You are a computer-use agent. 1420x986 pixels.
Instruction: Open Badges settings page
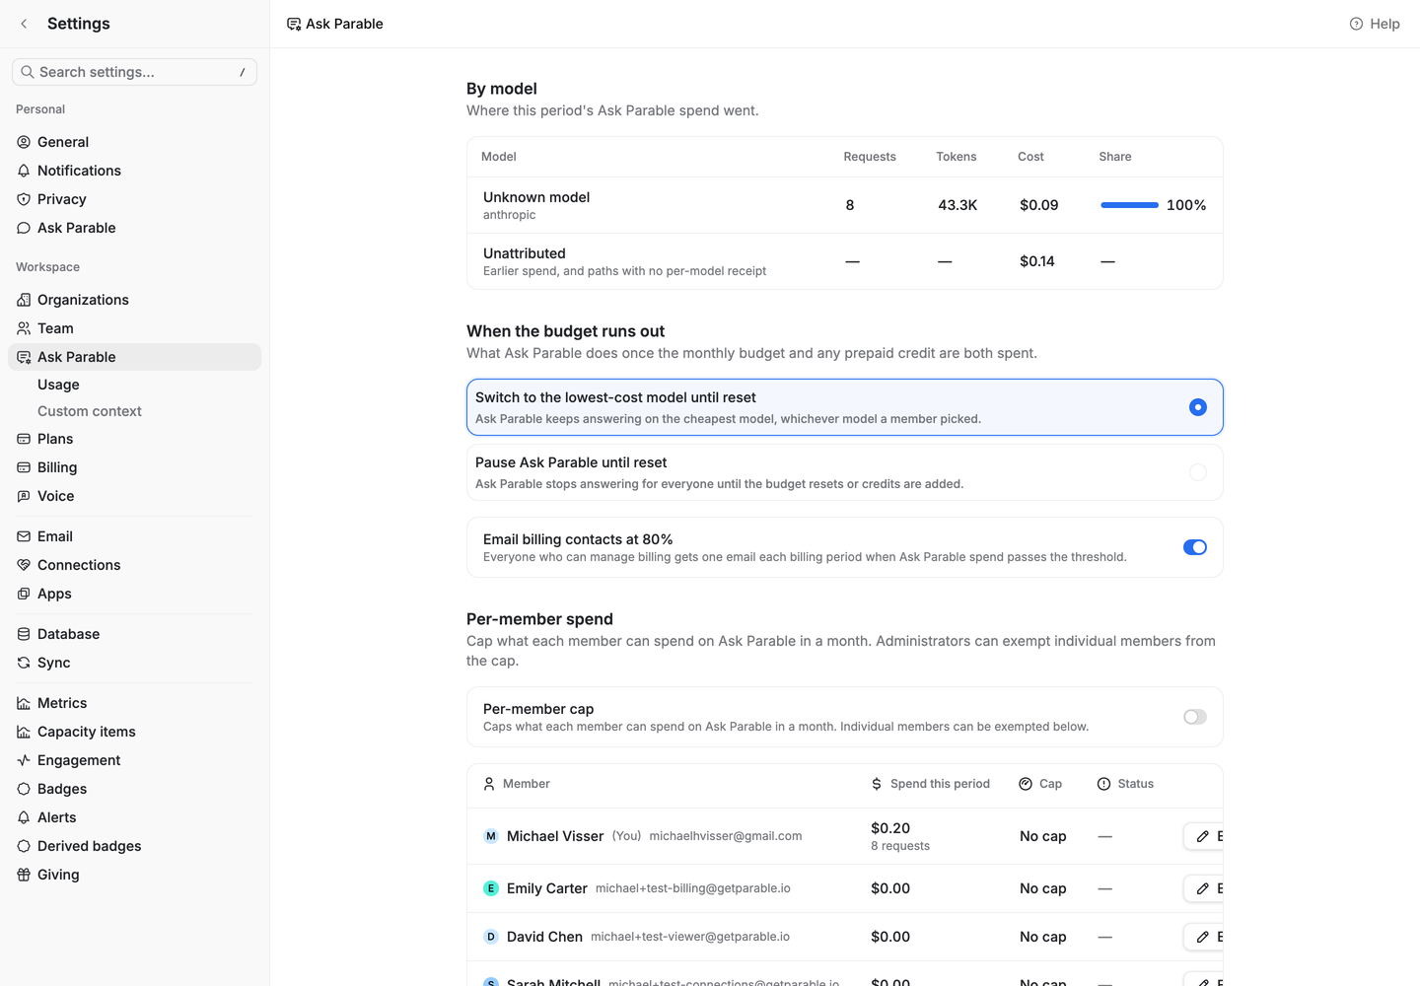pyautogui.click(x=134, y=789)
